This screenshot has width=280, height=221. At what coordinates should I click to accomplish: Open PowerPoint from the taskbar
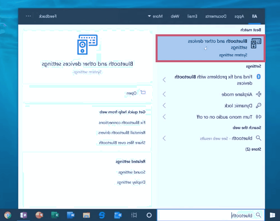click(39, 215)
